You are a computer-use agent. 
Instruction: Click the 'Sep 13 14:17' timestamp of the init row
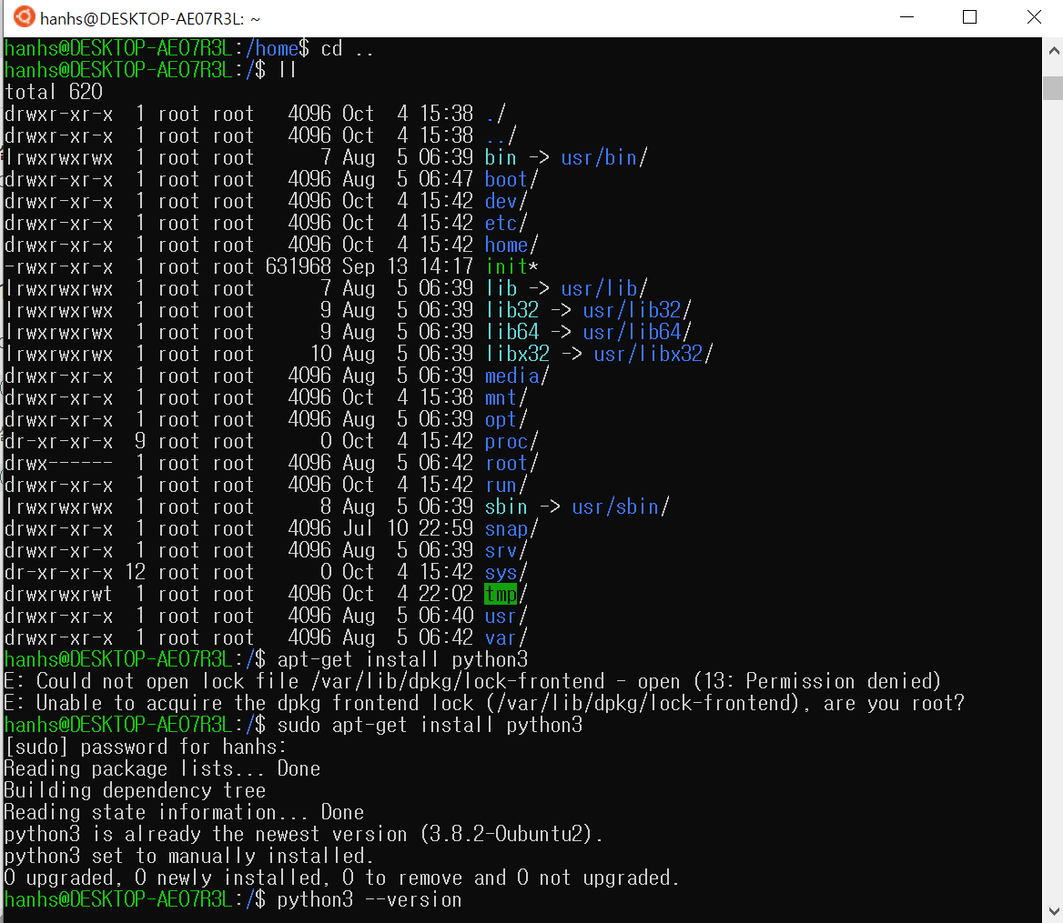click(408, 266)
